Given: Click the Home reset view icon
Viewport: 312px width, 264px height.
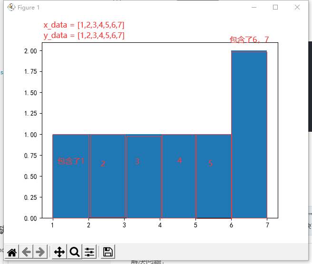Looking at the screenshot, I should click(x=12, y=252).
